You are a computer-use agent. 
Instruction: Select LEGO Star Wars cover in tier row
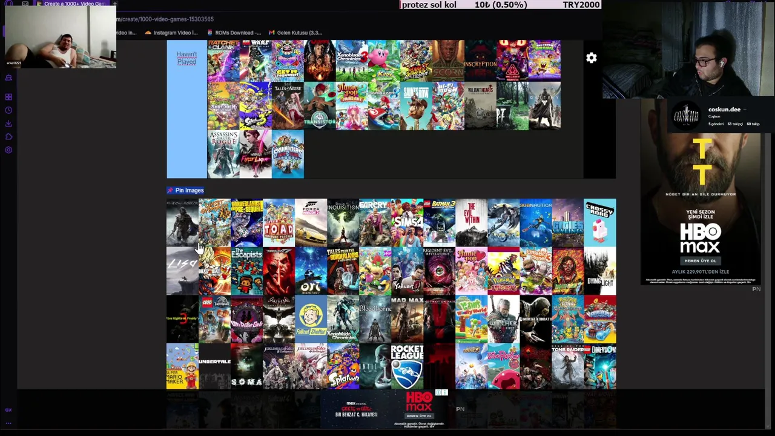(x=256, y=61)
